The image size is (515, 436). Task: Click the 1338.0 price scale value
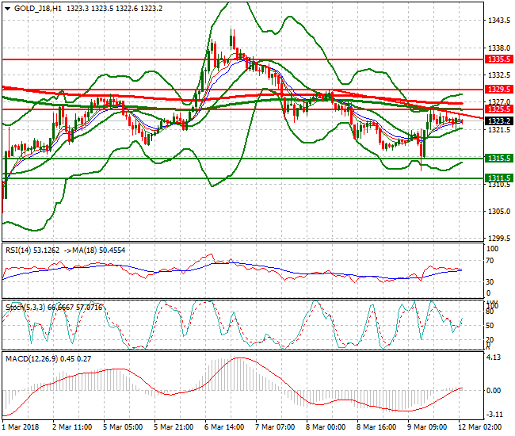pyautogui.click(x=499, y=48)
